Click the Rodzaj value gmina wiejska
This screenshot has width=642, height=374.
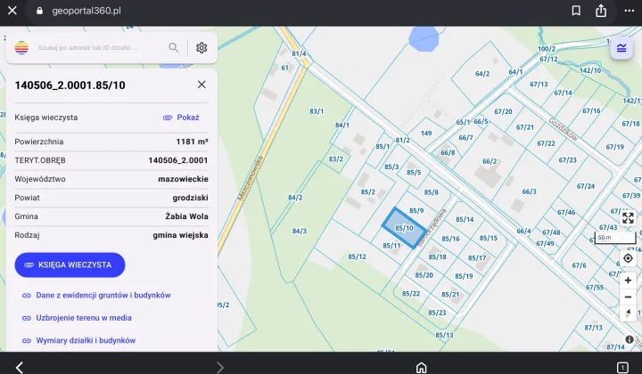click(x=180, y=235)
